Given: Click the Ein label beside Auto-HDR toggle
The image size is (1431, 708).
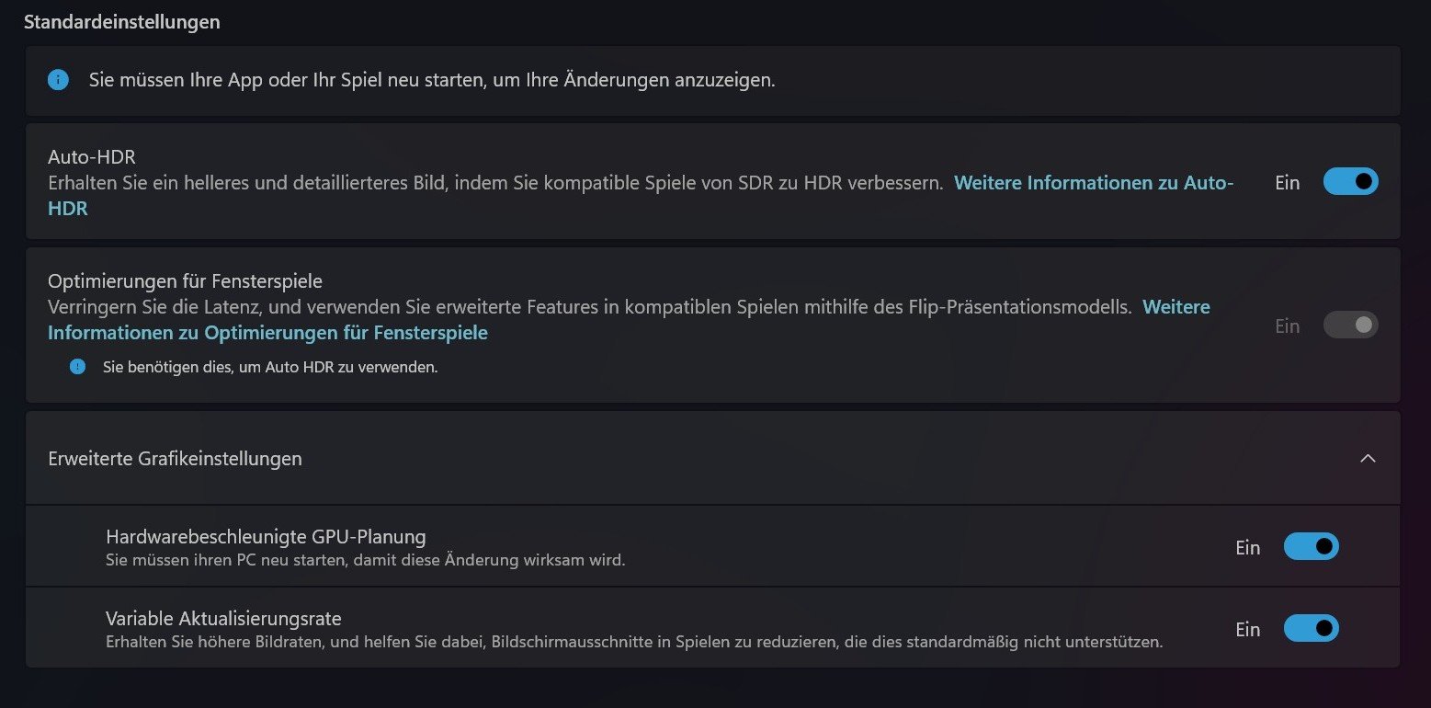Looking at the screenshot, I should [1287, 183].
